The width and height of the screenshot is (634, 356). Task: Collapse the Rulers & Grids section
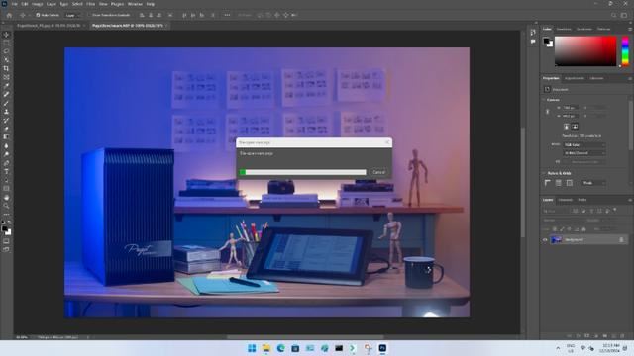click(x=544, y=173)
